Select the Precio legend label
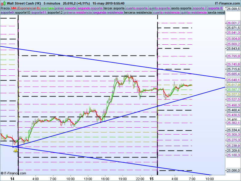The width and height of the screenshot is (241, 181). (x=5, y=8)
